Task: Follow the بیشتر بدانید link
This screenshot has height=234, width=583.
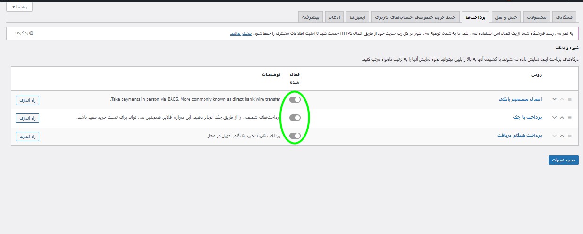Action: [241, 33]
